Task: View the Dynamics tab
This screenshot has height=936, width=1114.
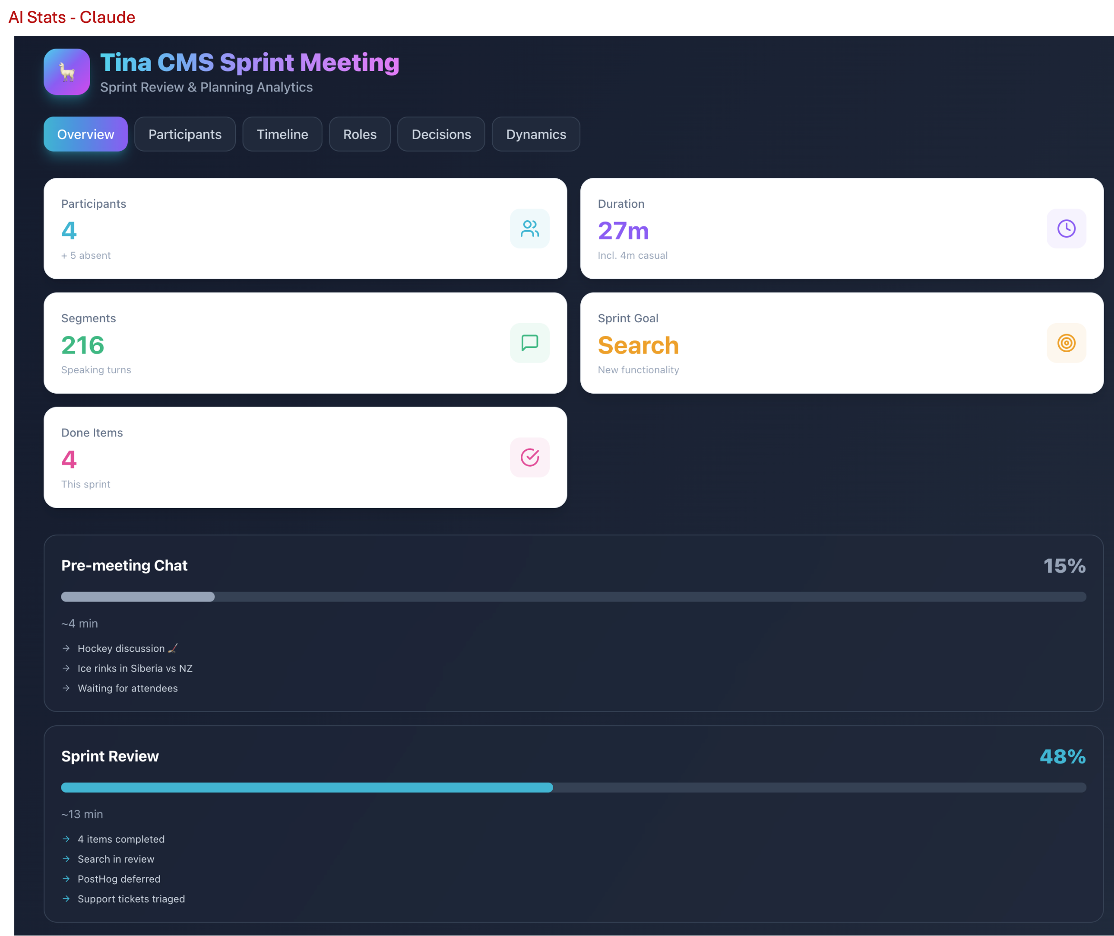Action: pos(535,134)
